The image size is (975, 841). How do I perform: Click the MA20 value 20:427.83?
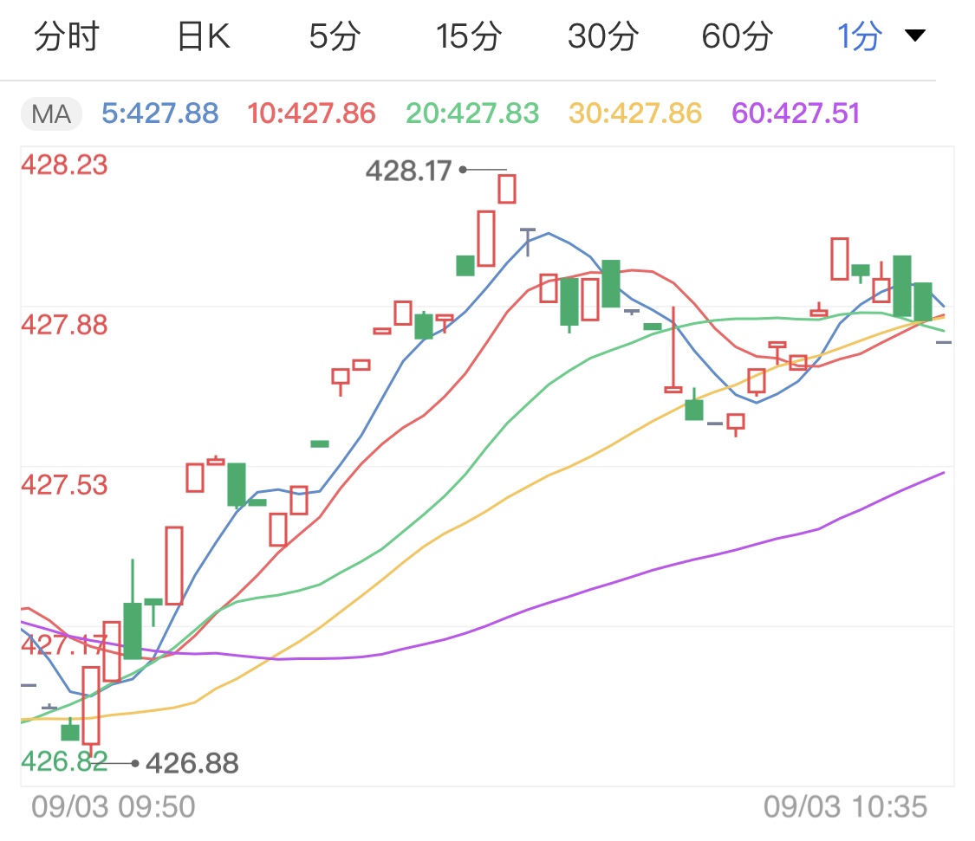coord(472,113)
